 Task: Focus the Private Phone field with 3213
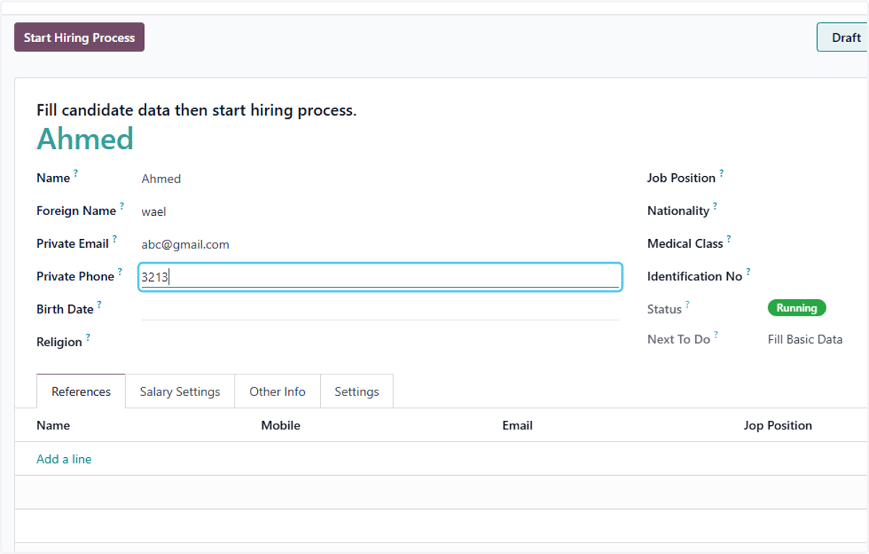click(379, 277)
